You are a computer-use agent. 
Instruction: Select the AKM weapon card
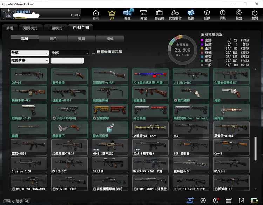click(191, 130)
